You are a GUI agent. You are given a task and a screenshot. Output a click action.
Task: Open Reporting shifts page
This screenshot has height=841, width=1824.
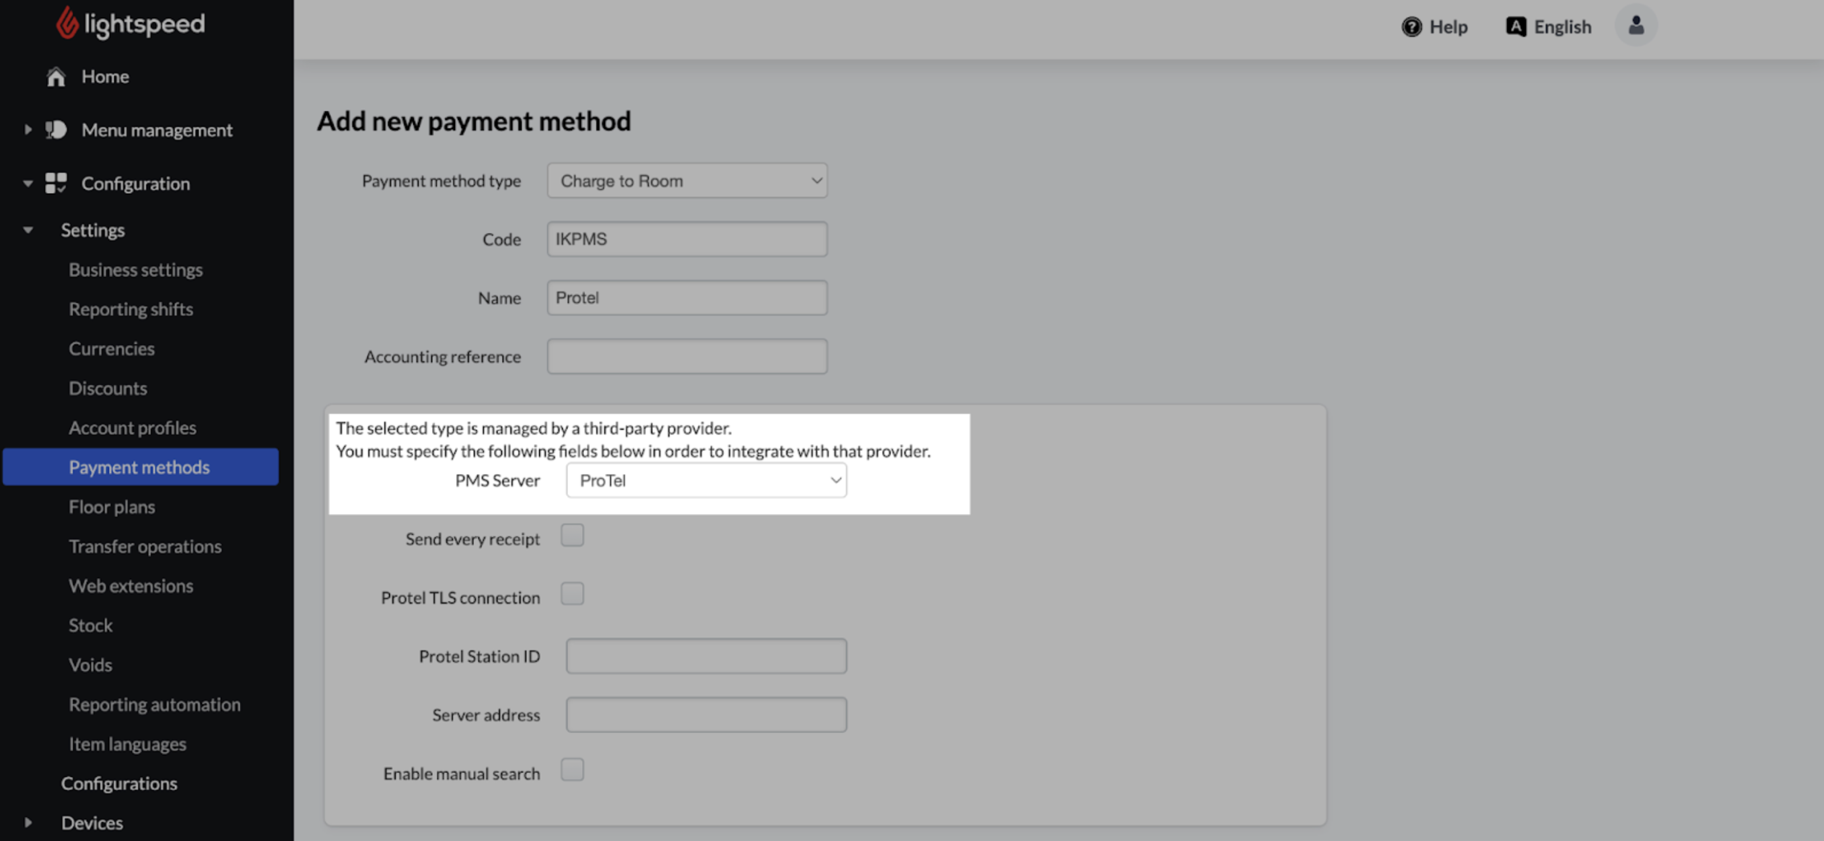coord(131,309)
